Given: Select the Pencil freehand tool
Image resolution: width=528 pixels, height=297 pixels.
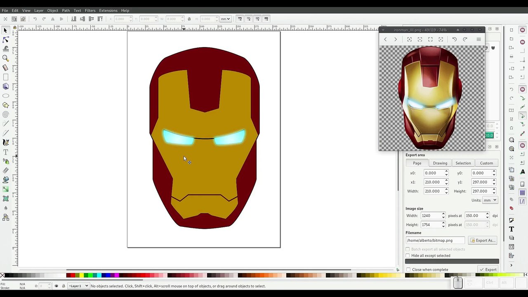Looking at the screenshot, I should pos(5,124).
